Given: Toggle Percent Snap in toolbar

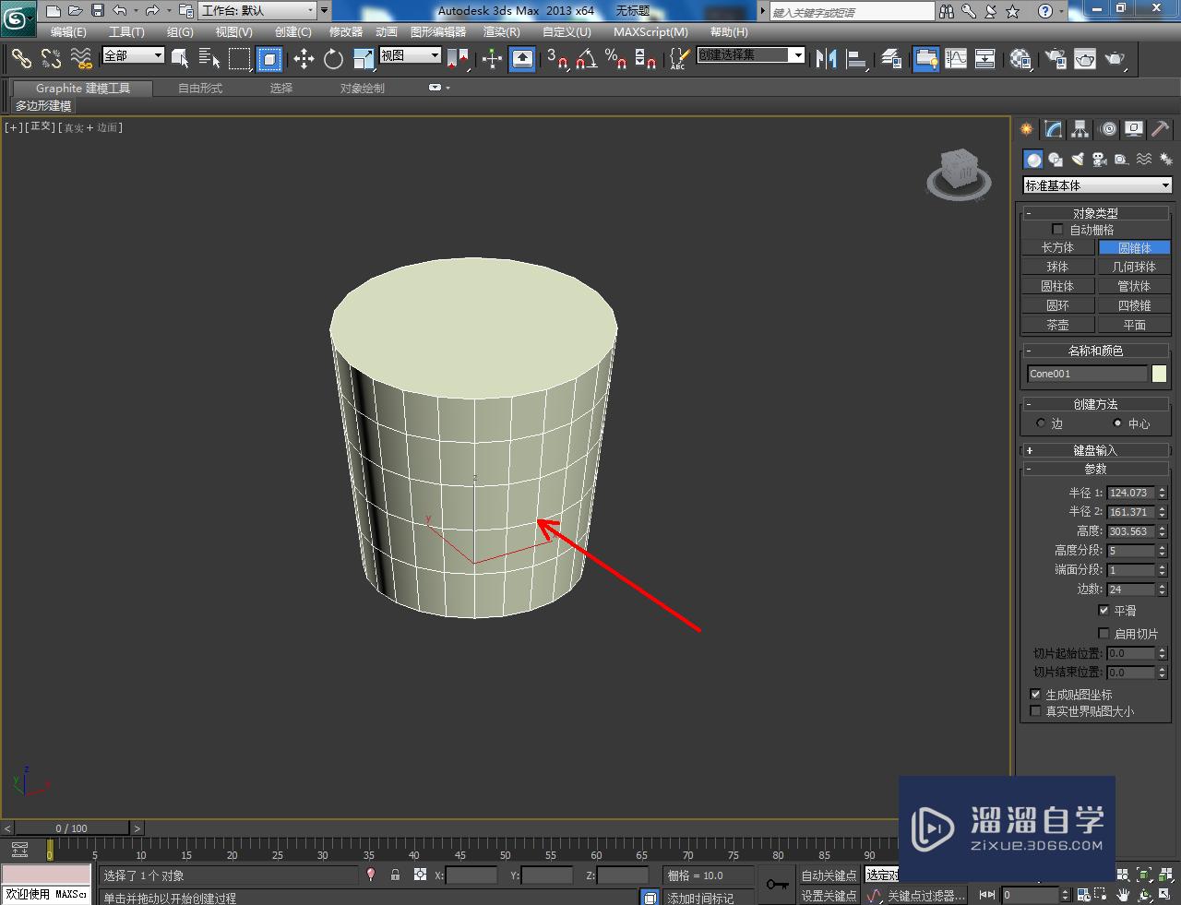Looking at the screenshot, I should pos(615,59).
